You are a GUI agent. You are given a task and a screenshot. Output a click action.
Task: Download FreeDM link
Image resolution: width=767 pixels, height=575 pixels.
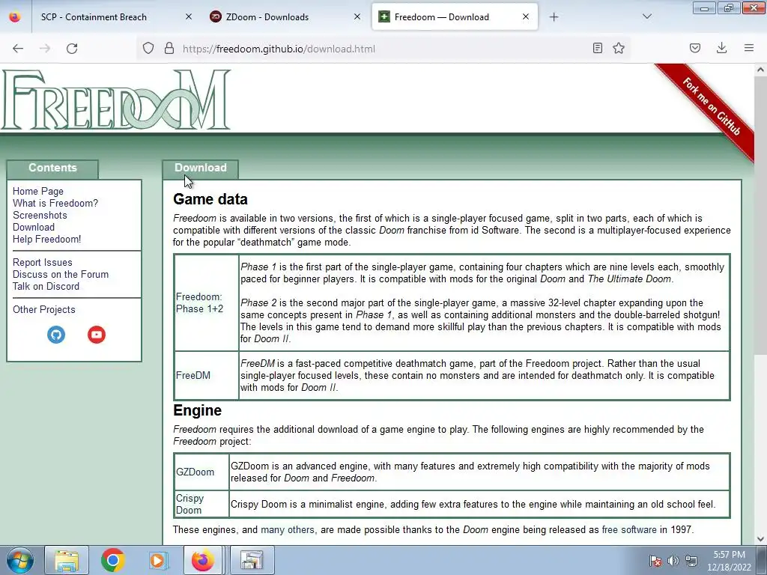coord(192,376)
